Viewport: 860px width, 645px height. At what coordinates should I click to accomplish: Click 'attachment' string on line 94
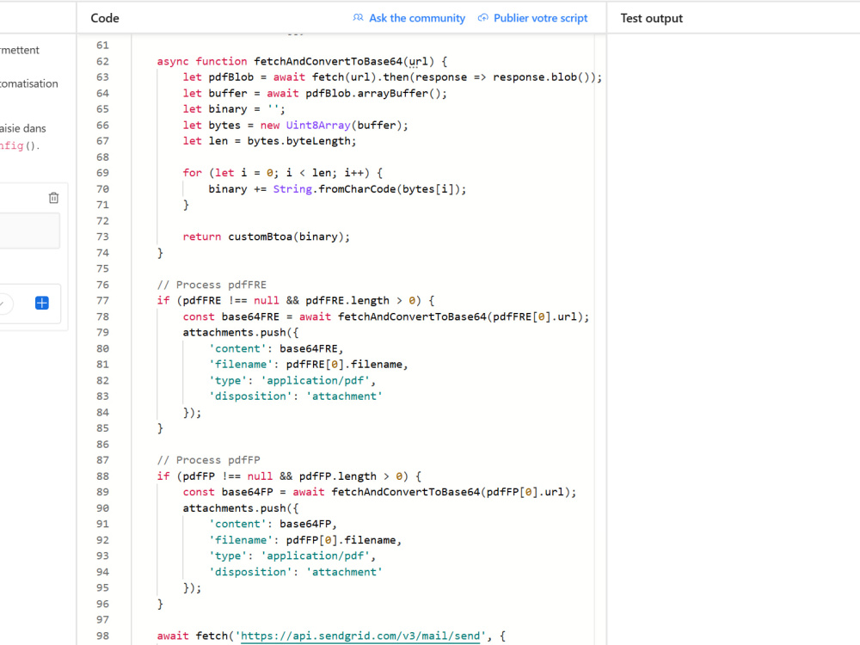tap(344, 572)
